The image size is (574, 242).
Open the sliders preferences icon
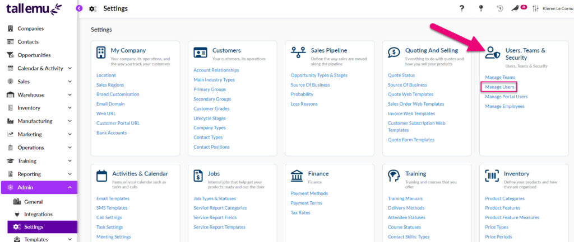pyautogui.click(x=535, y=8)
